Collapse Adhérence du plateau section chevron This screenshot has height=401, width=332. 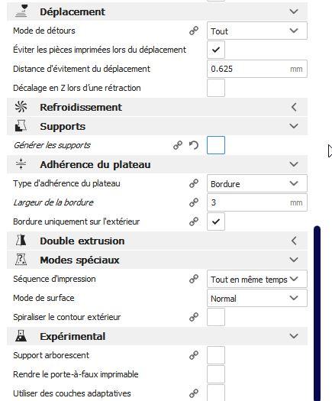click(294, 164)
